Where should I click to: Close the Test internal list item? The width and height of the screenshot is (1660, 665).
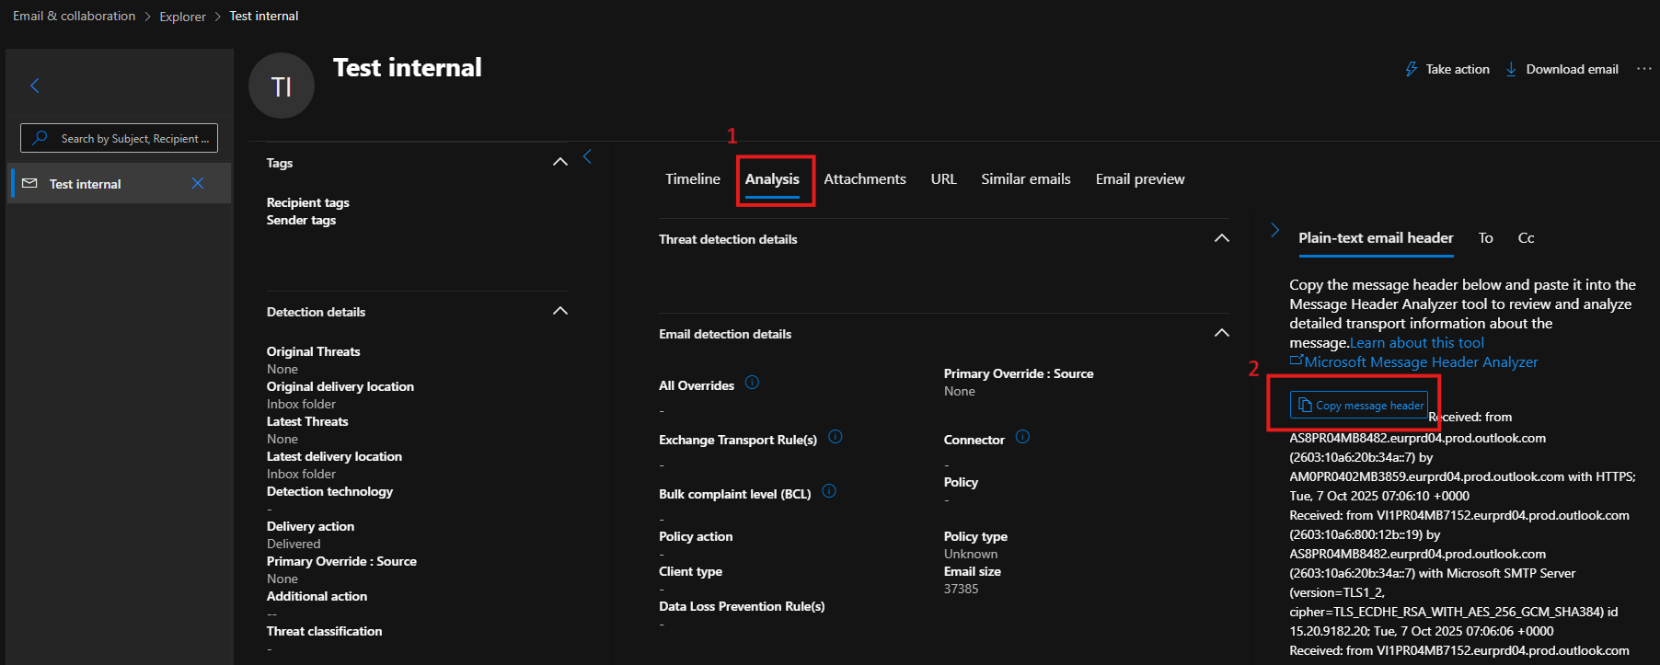[198, 183]
